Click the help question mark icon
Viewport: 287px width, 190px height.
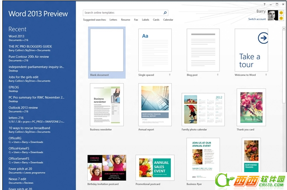click(264, 4)
